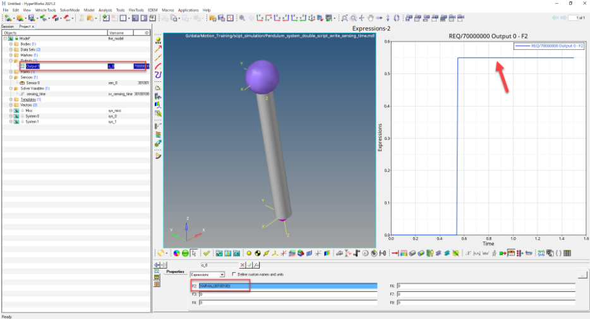Click the ellipsis button right of the panel

pyautogui.click(x=582, y=275)
